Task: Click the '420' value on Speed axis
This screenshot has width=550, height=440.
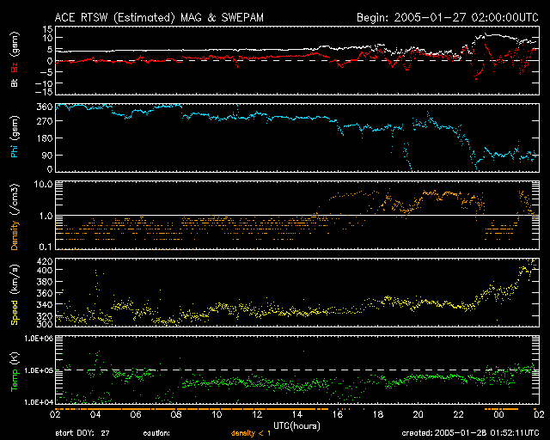Action: coord(45,261)
